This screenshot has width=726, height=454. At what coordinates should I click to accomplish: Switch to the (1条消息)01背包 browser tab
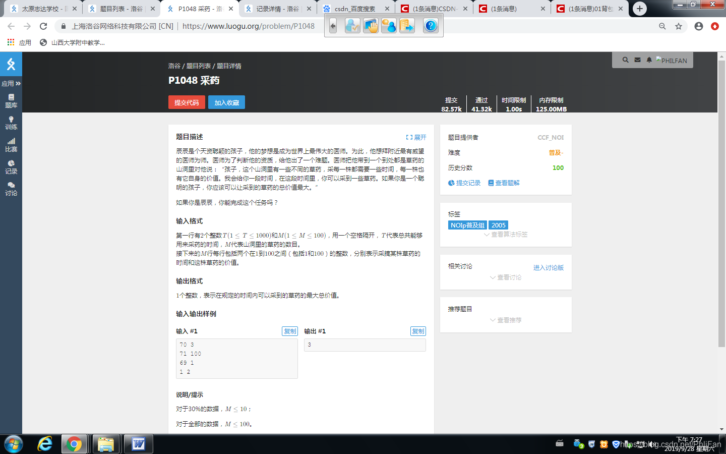590,9
